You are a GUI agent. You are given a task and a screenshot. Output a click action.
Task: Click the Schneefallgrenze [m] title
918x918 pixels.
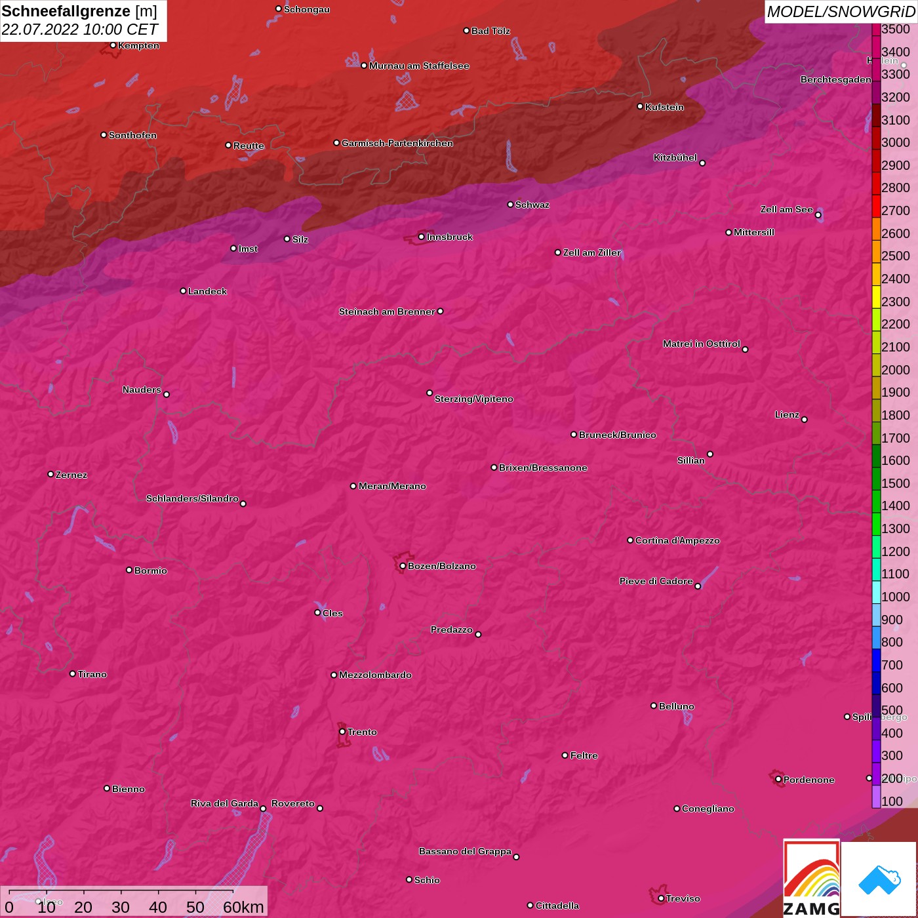point(79,11)
